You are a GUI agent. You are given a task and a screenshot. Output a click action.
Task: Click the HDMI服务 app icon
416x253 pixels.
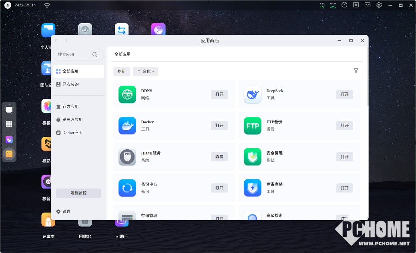click(x=127, y=157)
